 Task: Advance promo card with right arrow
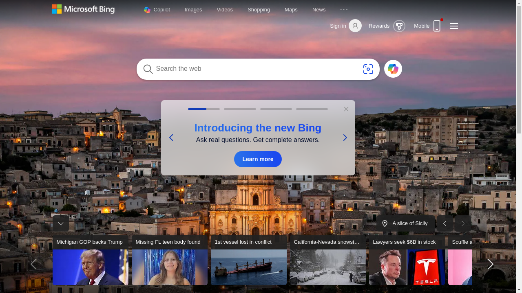point(345,138)
